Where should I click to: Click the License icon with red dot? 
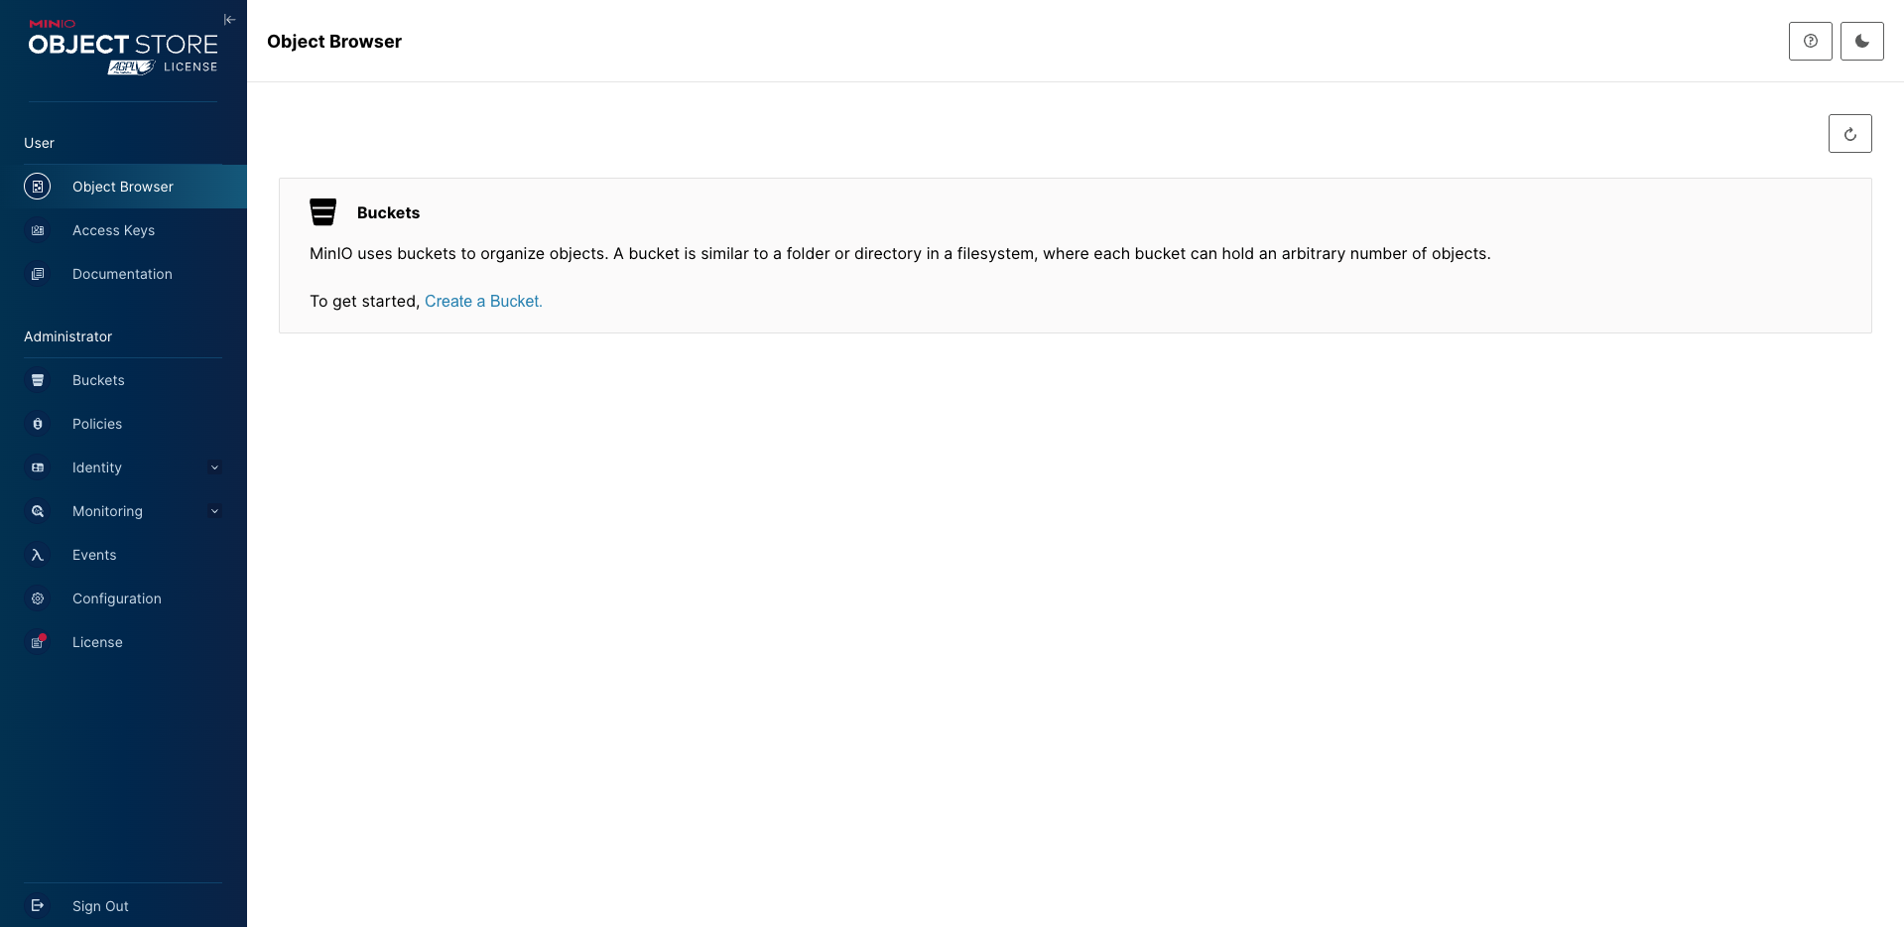(x=38, y=642)
